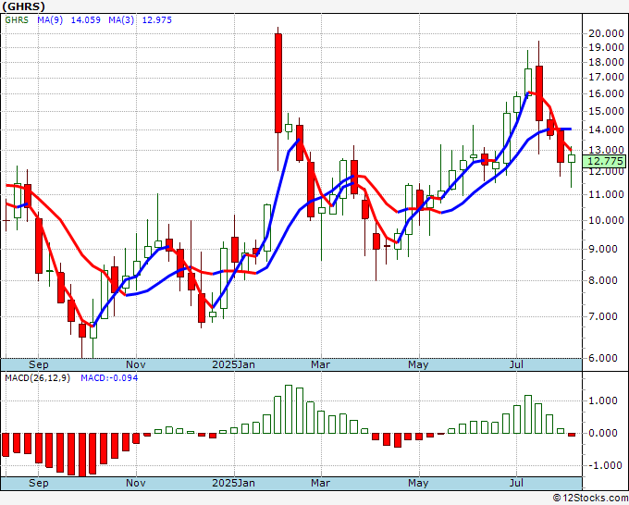Click Nov on the price chart time axis
This screenshot has height=505, width=629.
136,364
